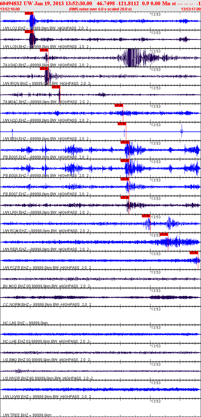
Task: Select the red pick flag on PB B005 EHZ trace
Action: (125, 142)
